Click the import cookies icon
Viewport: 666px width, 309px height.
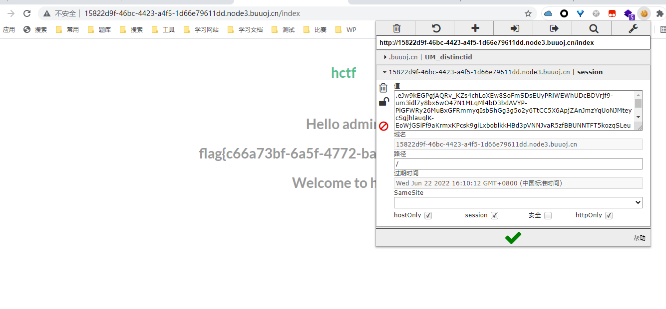(514, 28)
